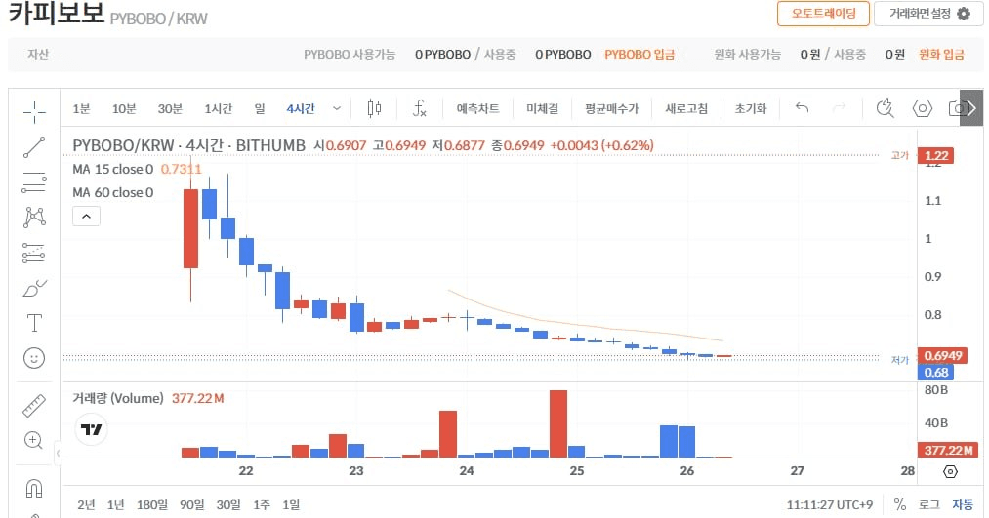
Task: Take a chart snapshot with camera
Action: pyautogui.click(x=955, y=108)
